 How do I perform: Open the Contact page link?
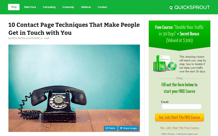click(x=102, y=7)
